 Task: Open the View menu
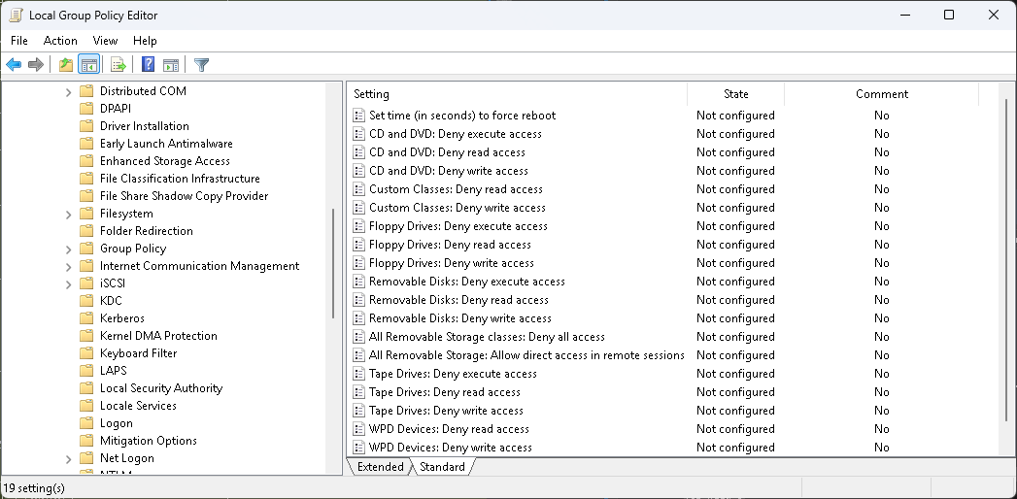click(x=105, y=40)
